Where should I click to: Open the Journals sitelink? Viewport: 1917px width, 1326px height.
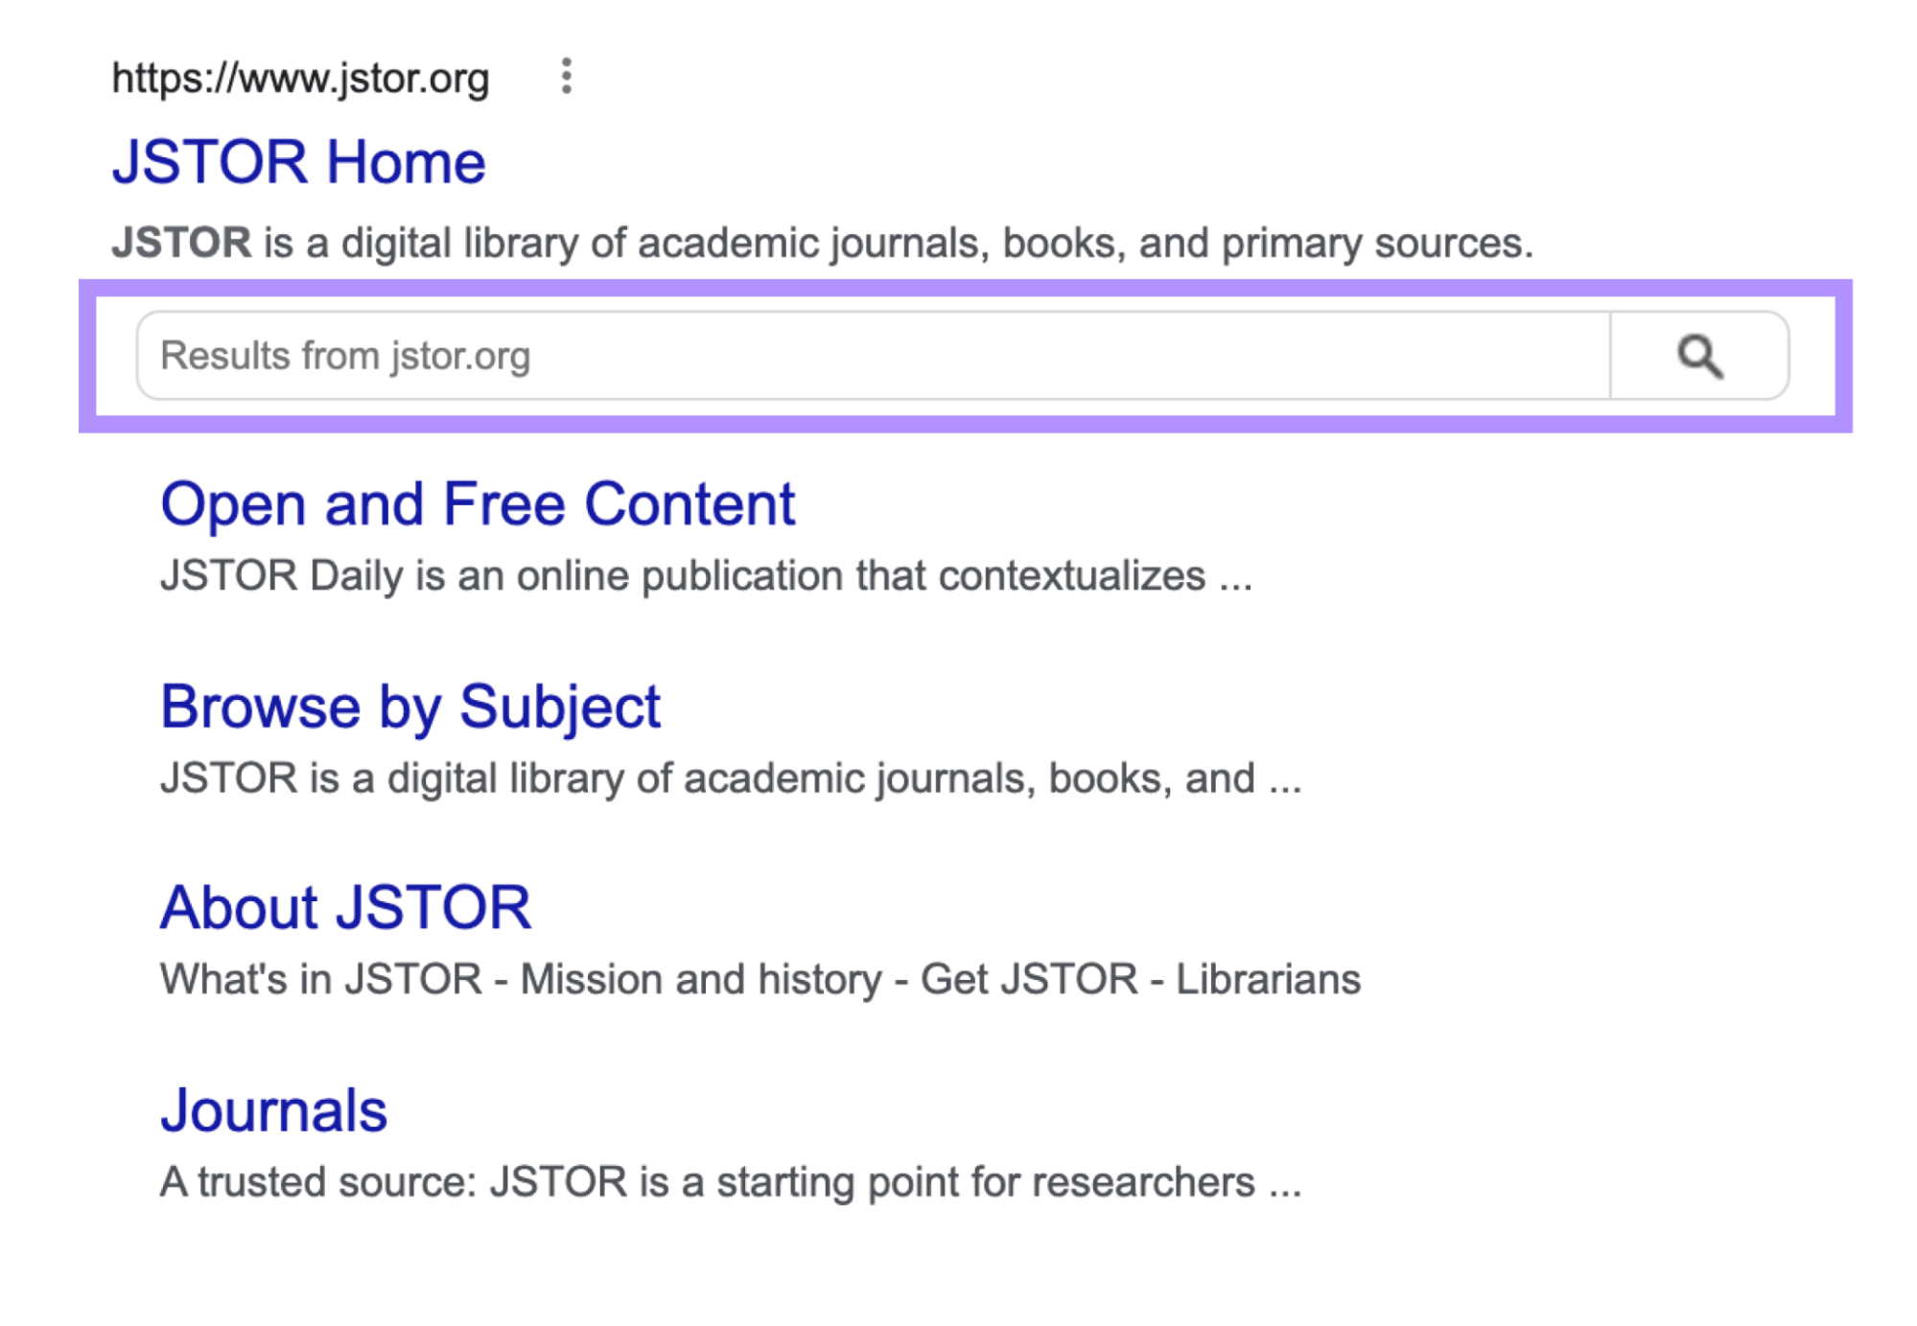point(274,1109)
